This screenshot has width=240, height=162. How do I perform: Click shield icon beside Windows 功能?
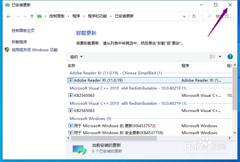click(7, 50)
